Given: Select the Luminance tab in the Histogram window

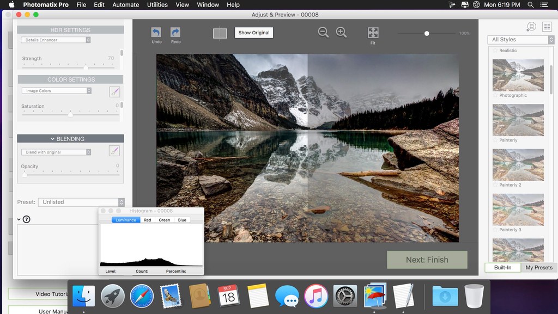Looking at the screenshot, I should [x=125, y=220].
